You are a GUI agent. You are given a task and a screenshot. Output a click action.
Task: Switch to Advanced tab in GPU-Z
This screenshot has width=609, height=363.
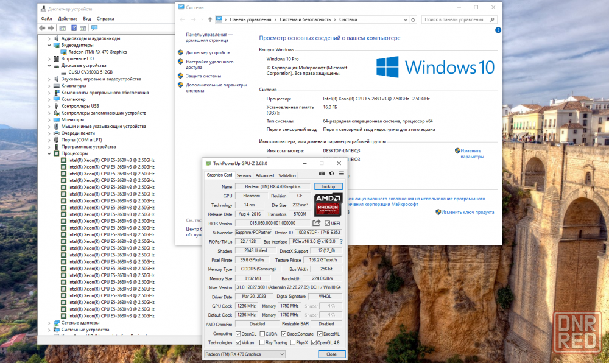[x=265, y=175]
